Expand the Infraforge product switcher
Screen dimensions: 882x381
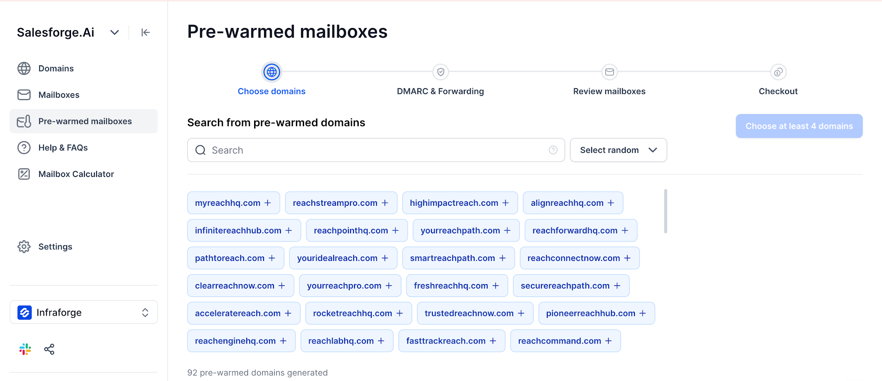pyautogui.click(x=84, y=312)
